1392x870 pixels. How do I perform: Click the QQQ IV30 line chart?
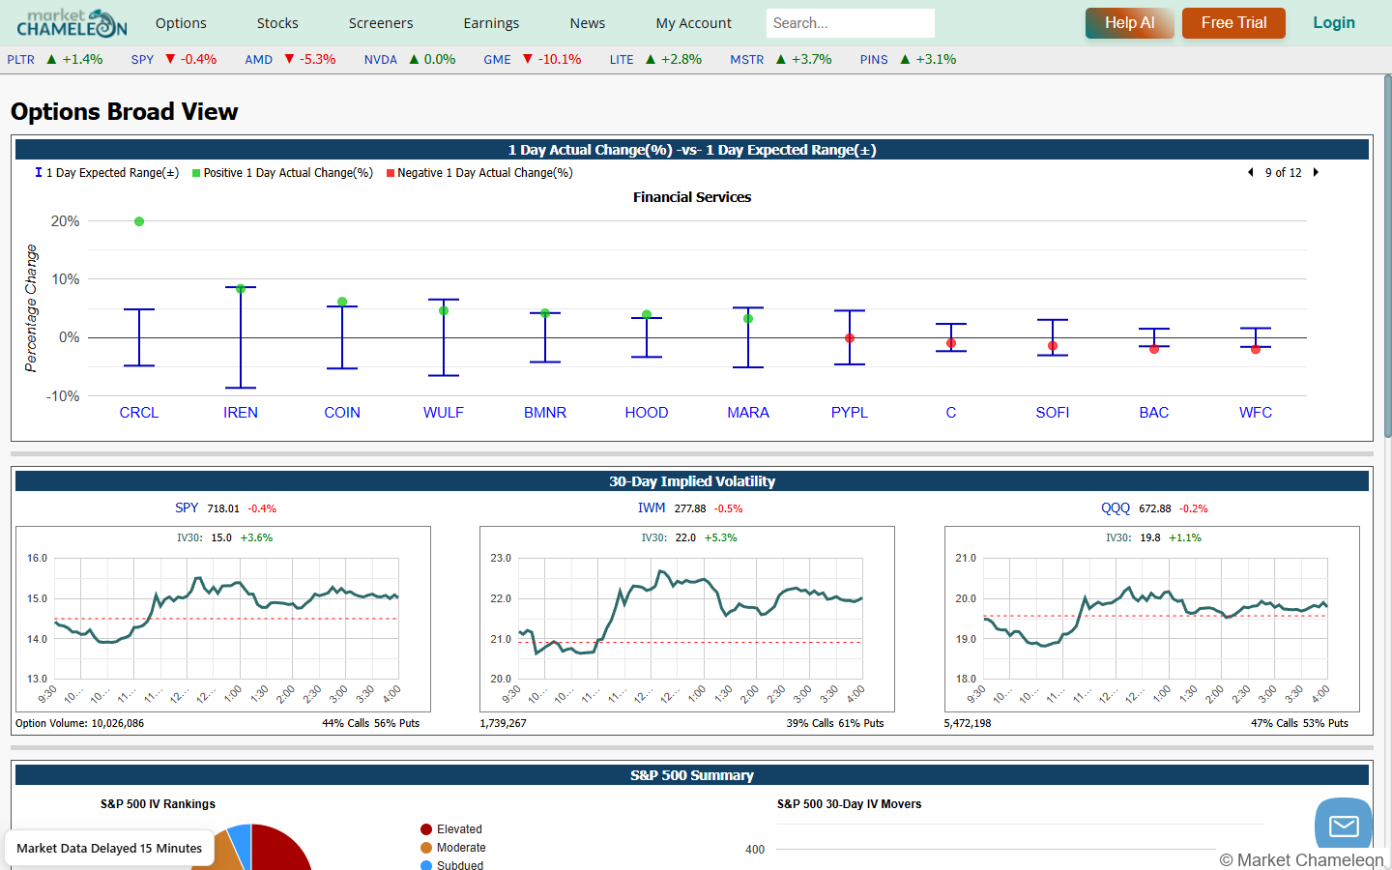click(1152, 620)
